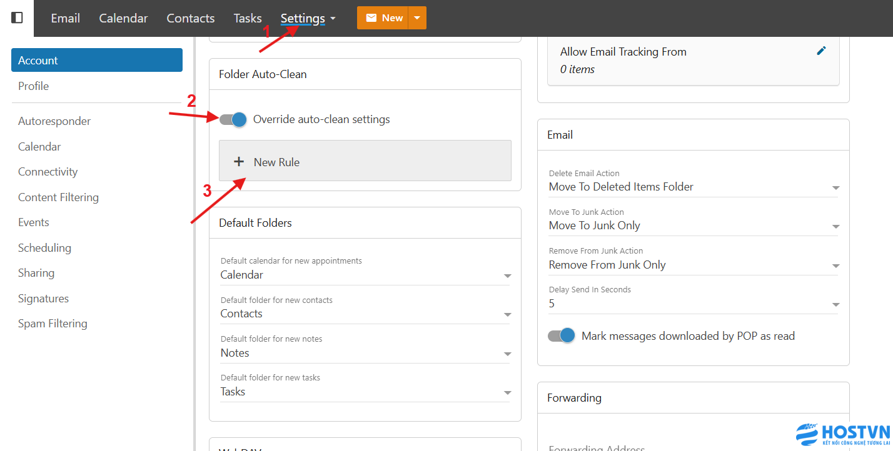Click the plus icon beside New Rule
Image resolution: width=893 pixels, height=451 pixels.
coord(238,162)
